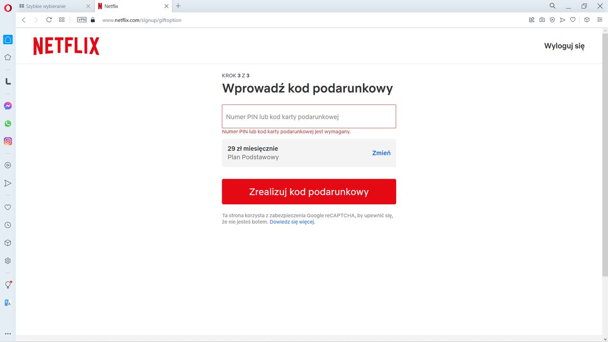
Task: Open browser Settings via sidebar gear icon
Action: [x=7, y=260]
